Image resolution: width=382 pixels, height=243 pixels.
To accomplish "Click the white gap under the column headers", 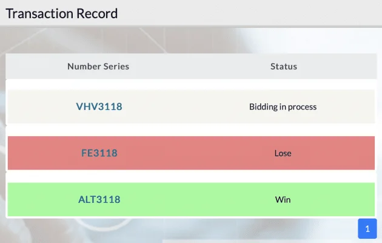I will pyautogui.click(x=191, y=84).
